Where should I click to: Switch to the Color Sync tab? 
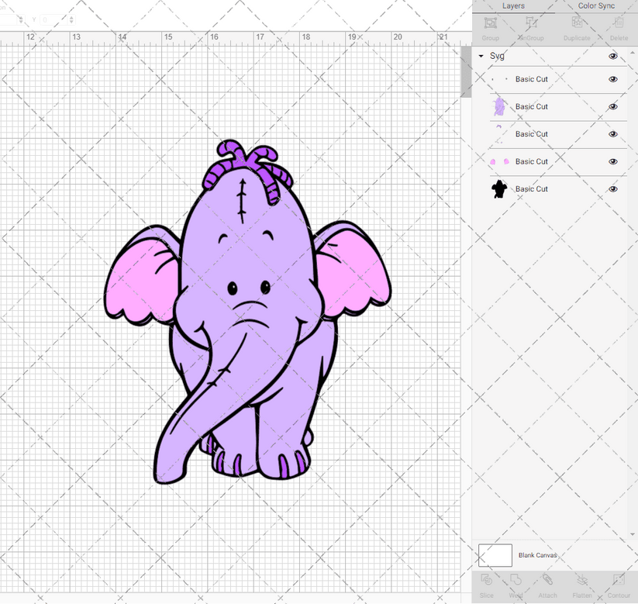597,5
